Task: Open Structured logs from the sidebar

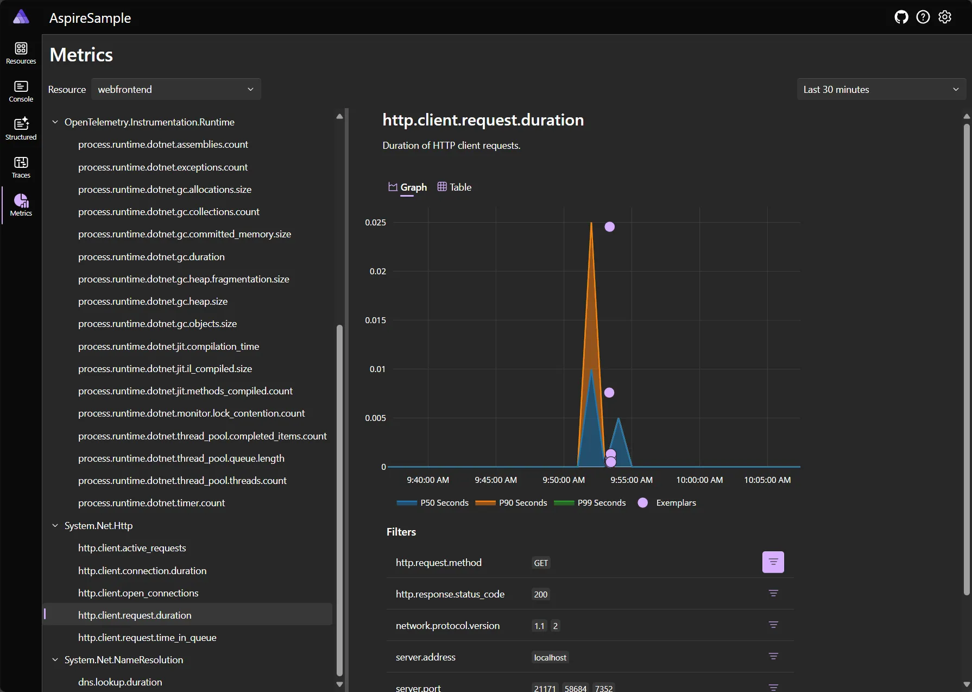Action: (21, 128)
